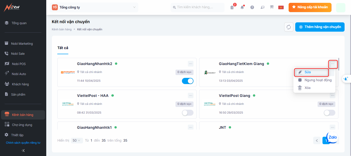This screenshot has width=351, height=156.
Task: Open the clipboard tasks icon with badge
Action: click(232, 7)
